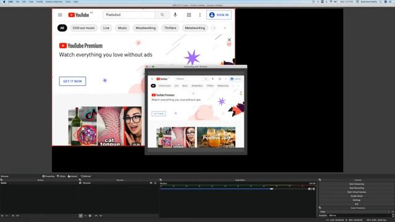Add a source with the Sources plus icon

click(81, 216)
